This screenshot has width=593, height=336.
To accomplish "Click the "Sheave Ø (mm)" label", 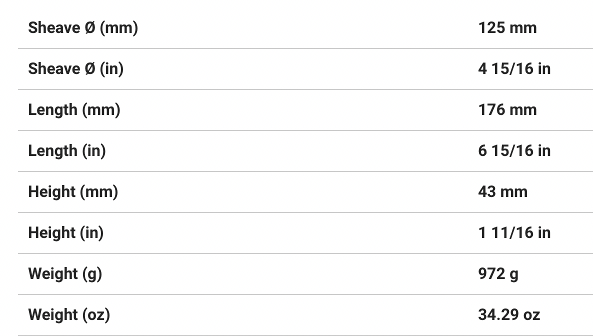I will [x=83, y=28].
